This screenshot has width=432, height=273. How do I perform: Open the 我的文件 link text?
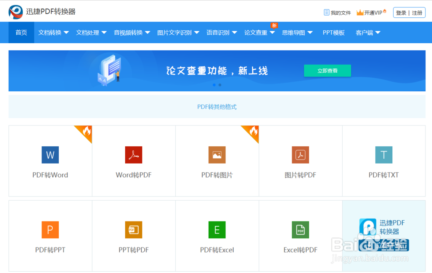coord(341,13)
